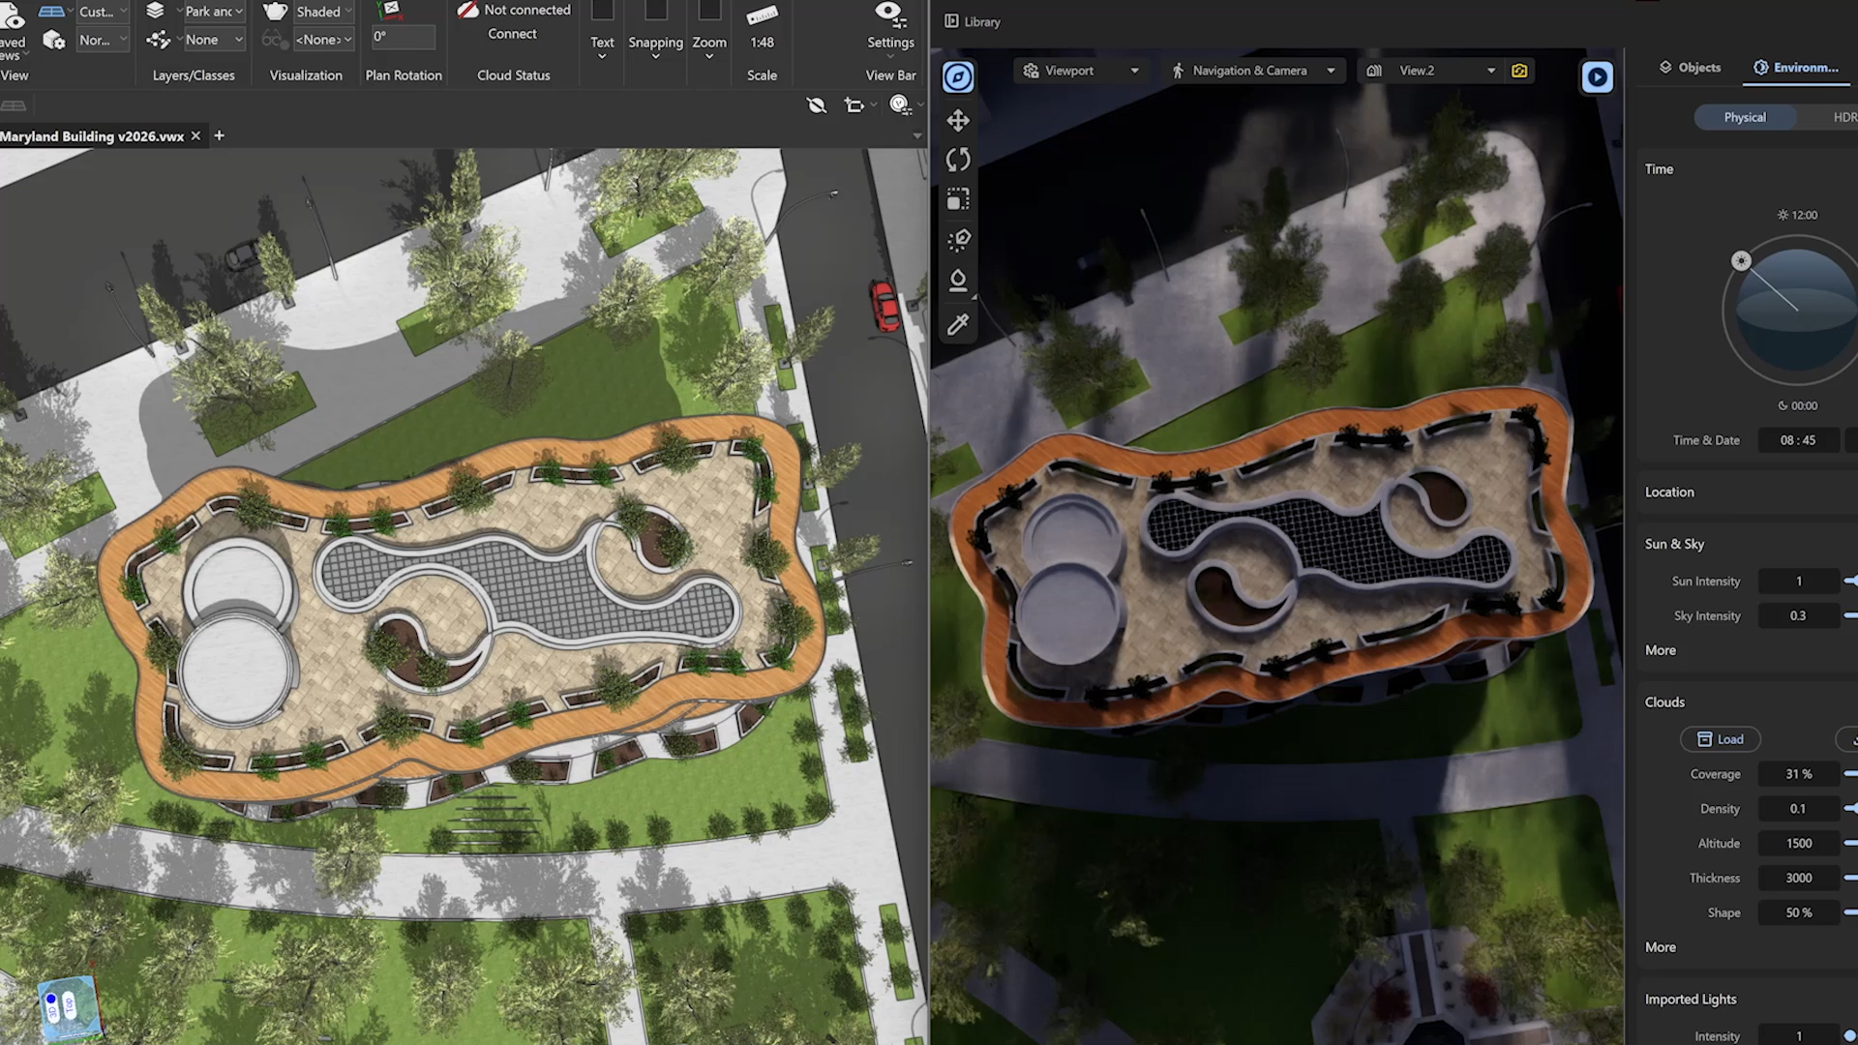Screen dimensions: 1858x1045
Task: Open the View.2 camera dropdown
Action: [1431, 71]
